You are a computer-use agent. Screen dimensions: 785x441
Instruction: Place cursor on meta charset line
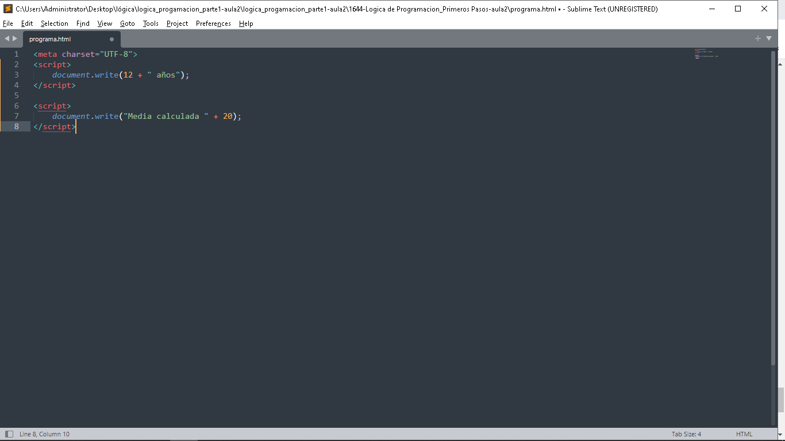(x=86, y=54)
